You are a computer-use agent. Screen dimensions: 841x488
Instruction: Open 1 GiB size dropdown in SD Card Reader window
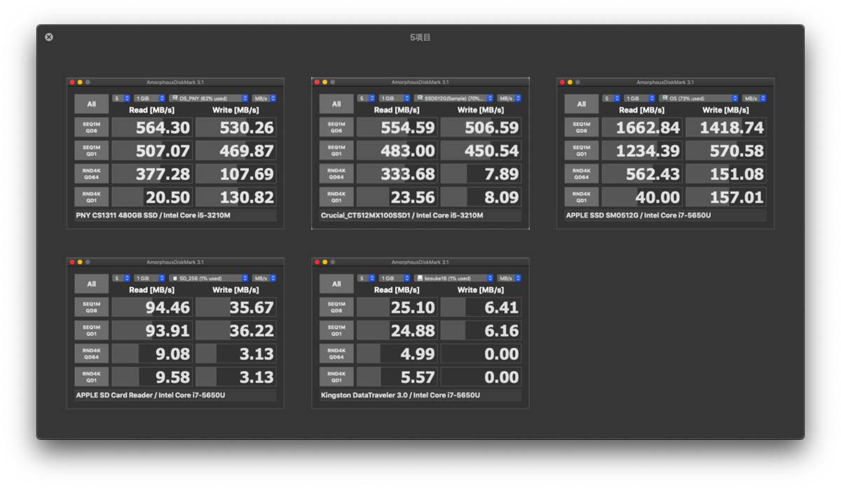click(x=149, y=279)
